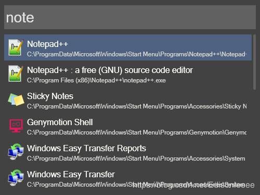Focus the search box containing "note"
Viewport: 260px width, 195px height.
coord(130,17)
